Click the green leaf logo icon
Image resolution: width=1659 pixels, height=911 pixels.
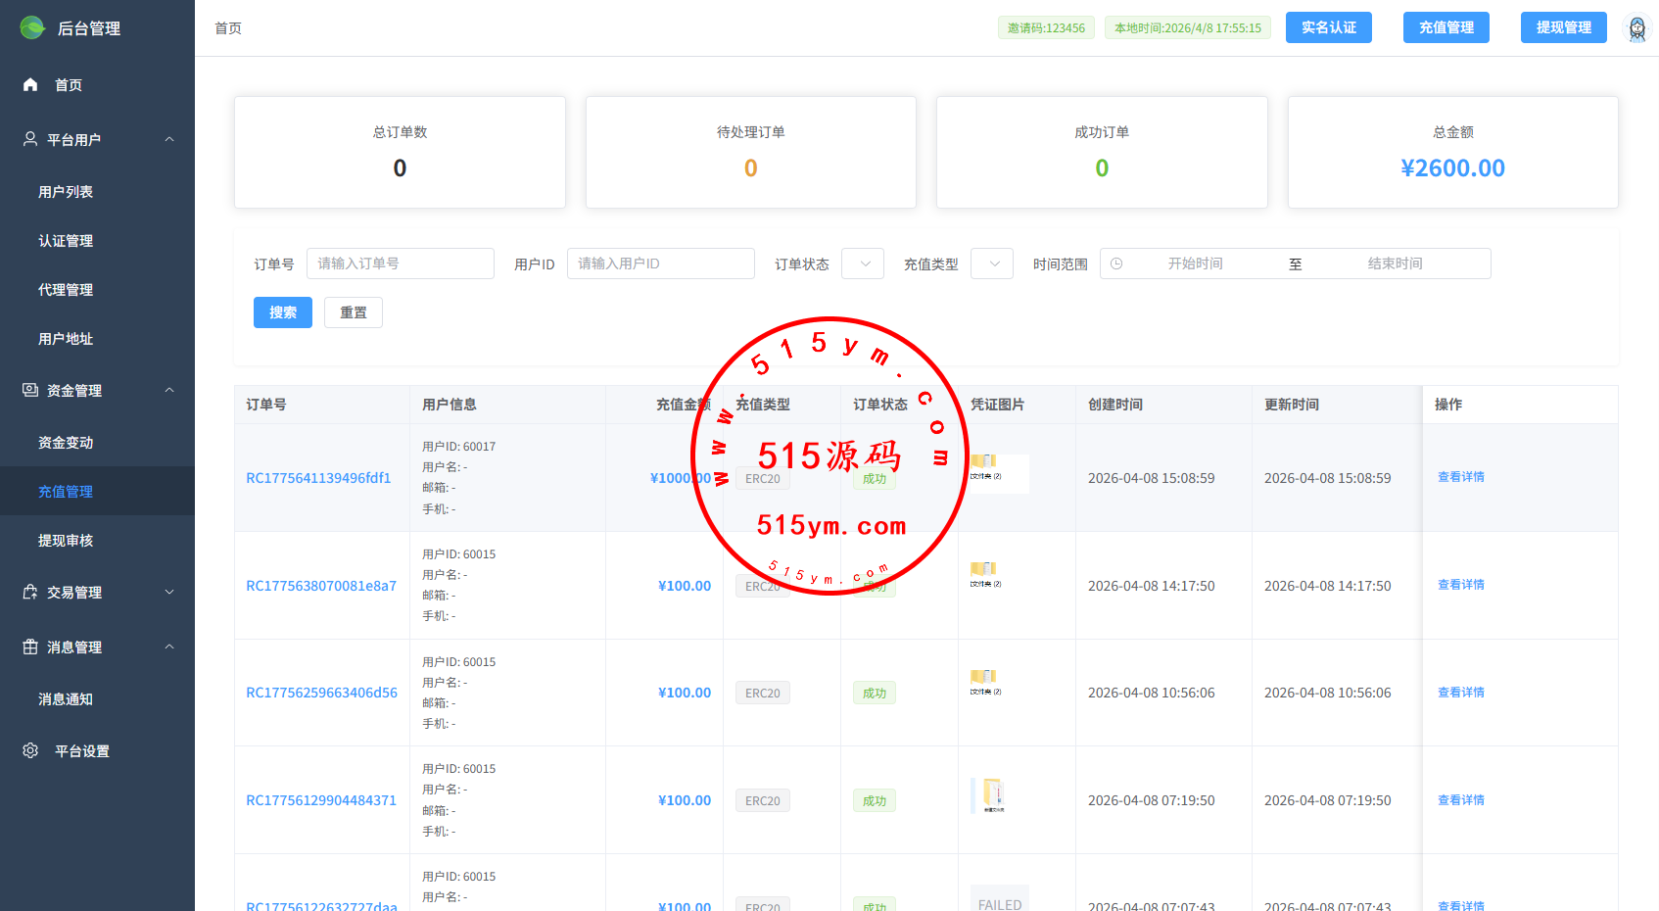(32, 27)
